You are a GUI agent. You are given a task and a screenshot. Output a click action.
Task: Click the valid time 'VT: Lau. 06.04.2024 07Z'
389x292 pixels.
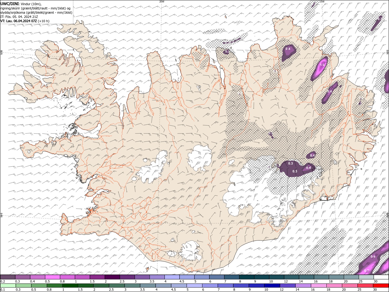pyautogui.click(x=19, y=21)
